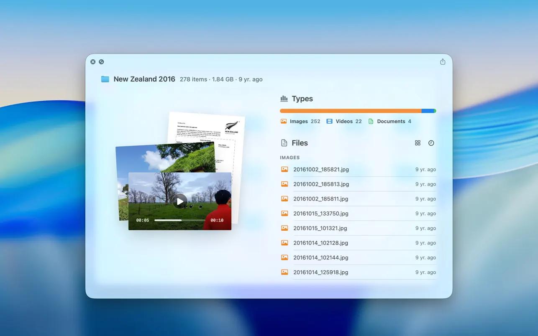
Task: Click the image icon for 20161002_185811.jpg
Action: pos(284,199)
